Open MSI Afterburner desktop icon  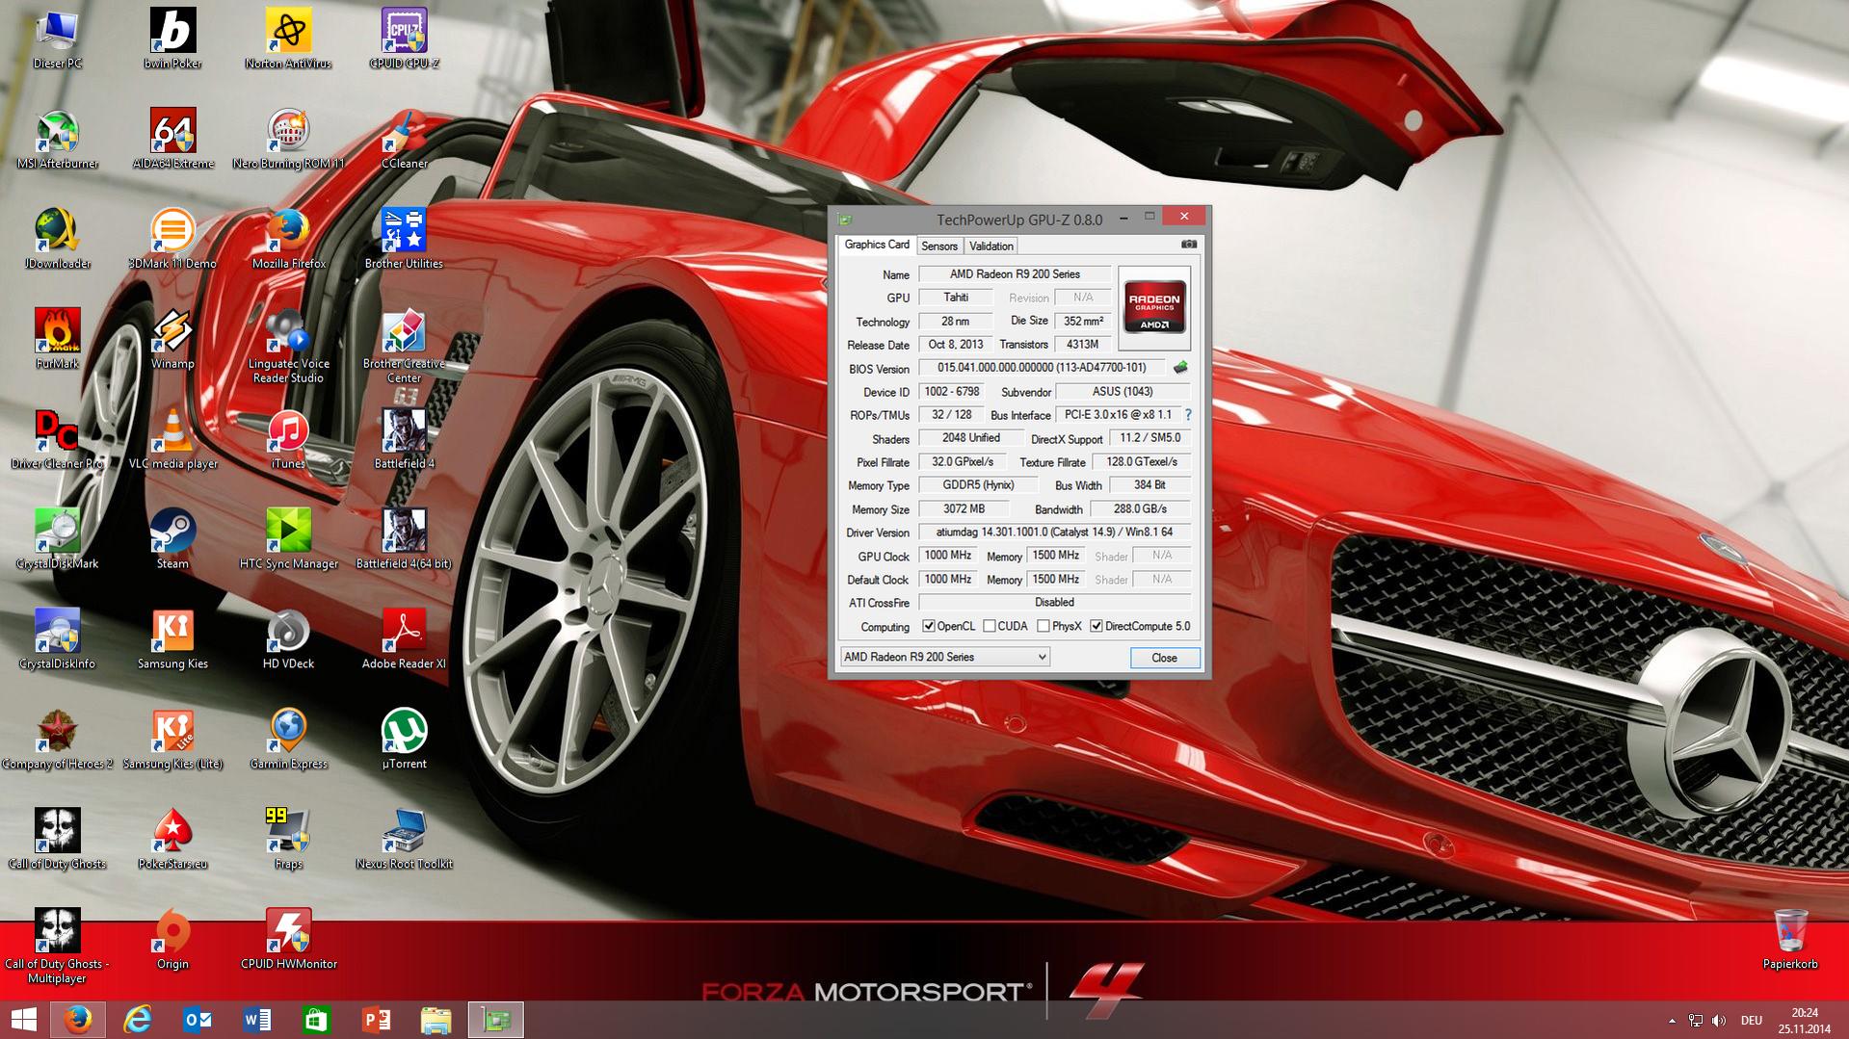(58, 141)
